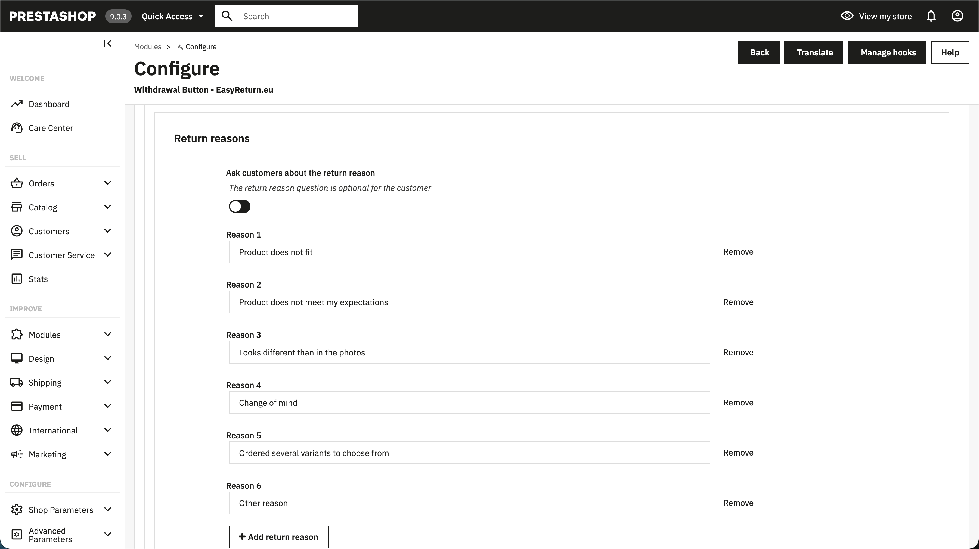Click the Design monitor icon
Screen dimensions: 979x549
click(17, 358)
